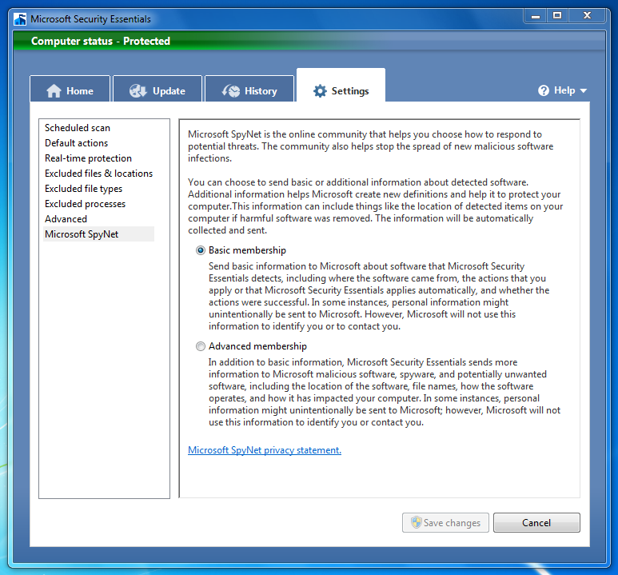Click the Help question mark icon
This screenshot has width=618, height=575.
tap(544, 90)
